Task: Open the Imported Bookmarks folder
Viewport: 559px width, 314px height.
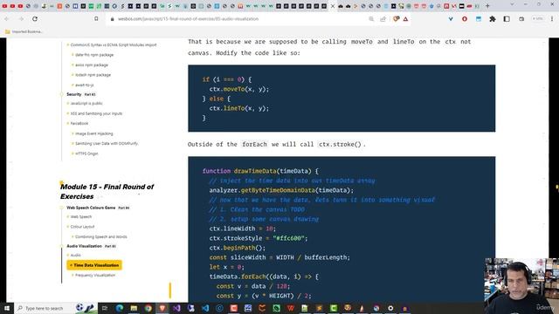Action: (24, 31)
